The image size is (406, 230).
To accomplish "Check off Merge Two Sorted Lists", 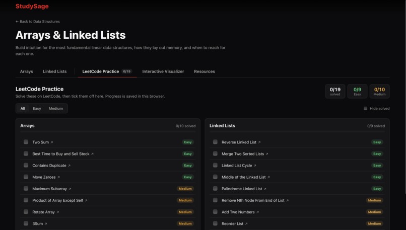I will click(215, 154).
